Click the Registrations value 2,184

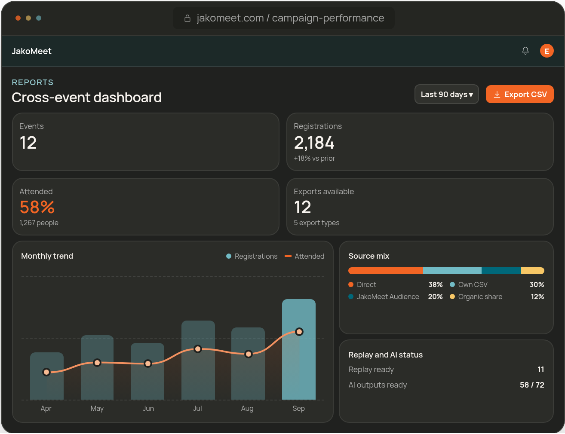[x=314, y=143]
